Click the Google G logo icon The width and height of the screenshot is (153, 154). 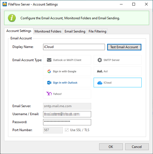[49, 71]
